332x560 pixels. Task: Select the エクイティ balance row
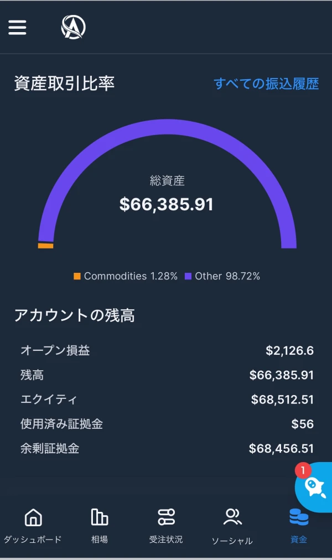[x=166, y=400]
